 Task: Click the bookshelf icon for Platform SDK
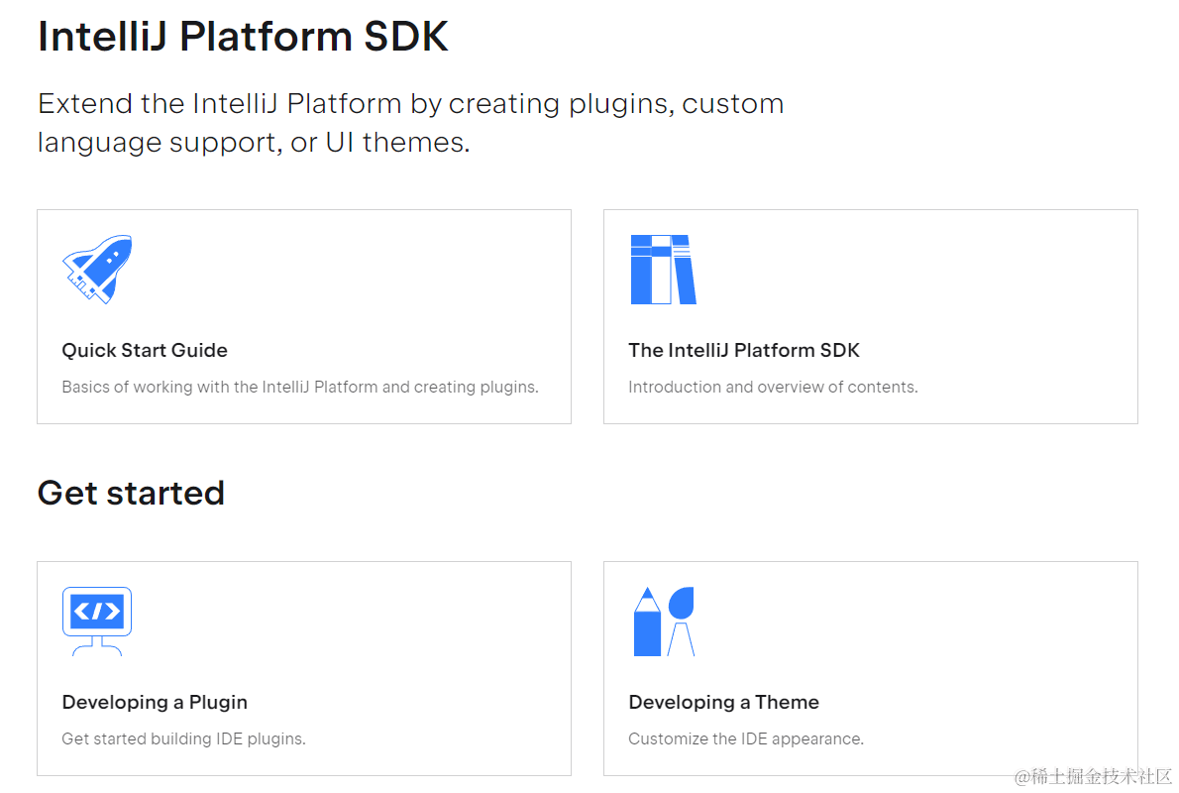click(x=663, y=269)
